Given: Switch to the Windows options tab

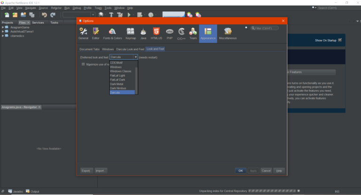Looking at the screenshot, I should click(x=108, y=49).
